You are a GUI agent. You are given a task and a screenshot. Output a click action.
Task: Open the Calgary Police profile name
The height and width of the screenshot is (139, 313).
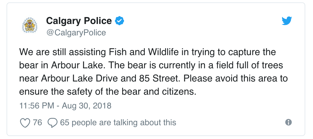79,21
